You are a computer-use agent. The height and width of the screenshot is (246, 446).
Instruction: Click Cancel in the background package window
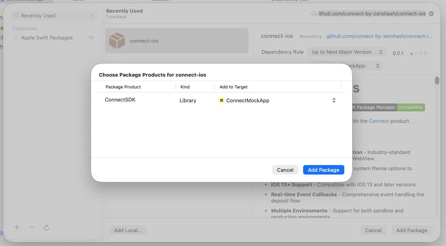pyautogui.click(x=373, y=230)
